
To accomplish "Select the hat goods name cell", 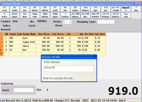I will (29, 50).
